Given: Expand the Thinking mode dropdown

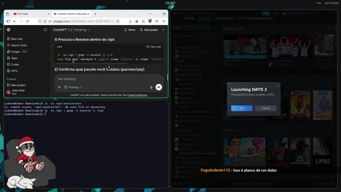Looking at the screenshot, I should pos(73,87).
